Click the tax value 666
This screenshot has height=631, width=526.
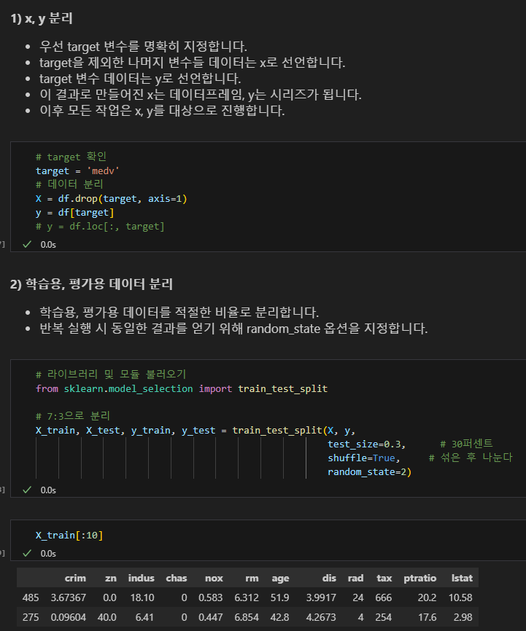coord(383,597)
